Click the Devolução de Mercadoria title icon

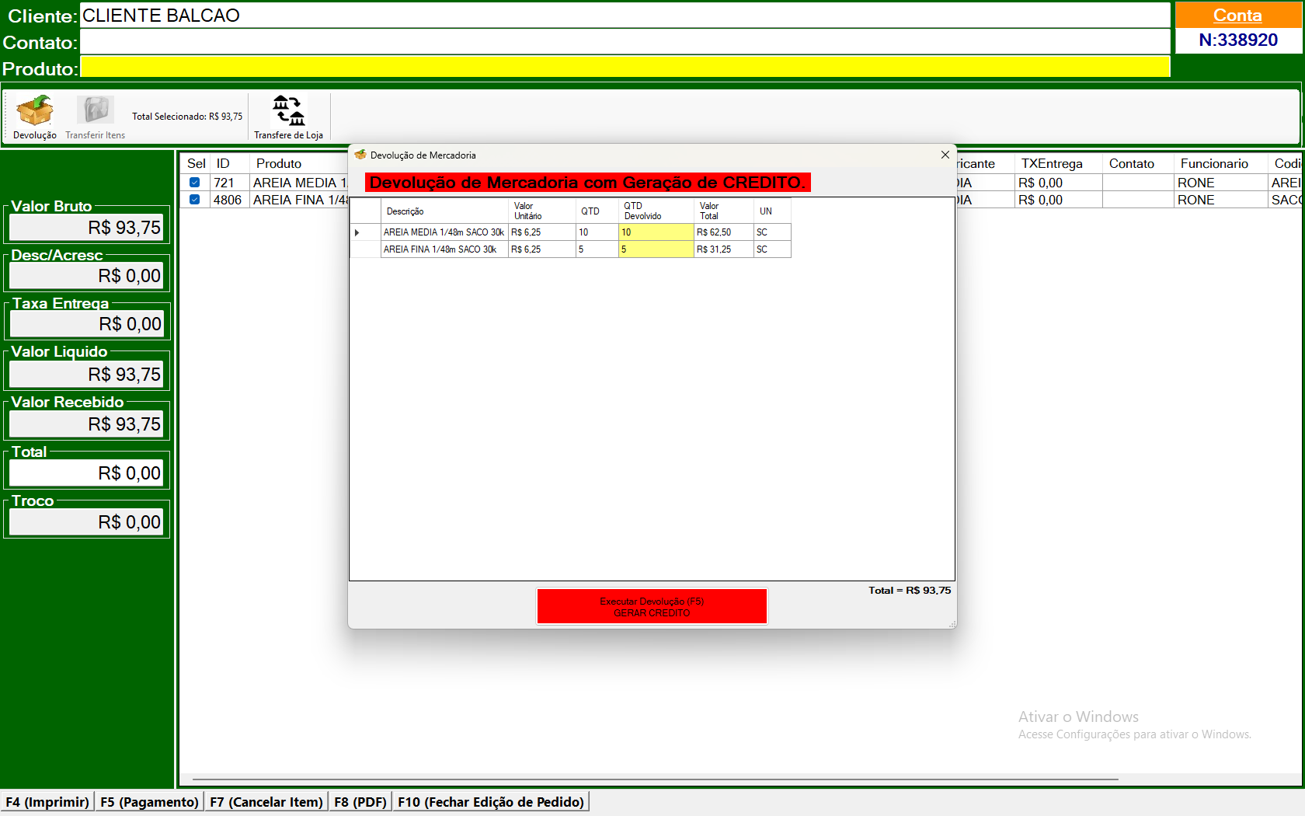tap(360, 155)
